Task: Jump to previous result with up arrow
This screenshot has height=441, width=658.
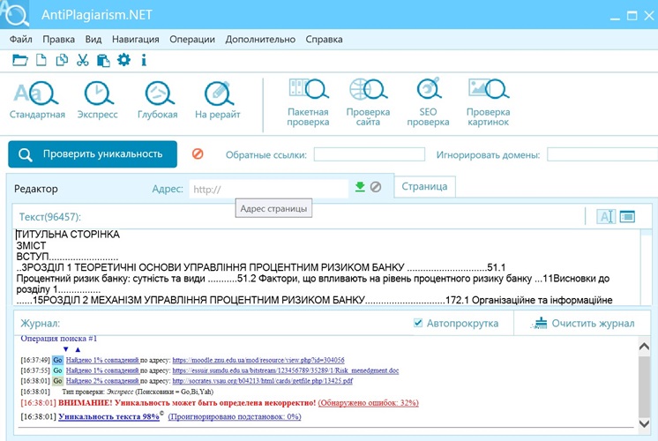Action: pyautogui.click(x=78, y=349)
